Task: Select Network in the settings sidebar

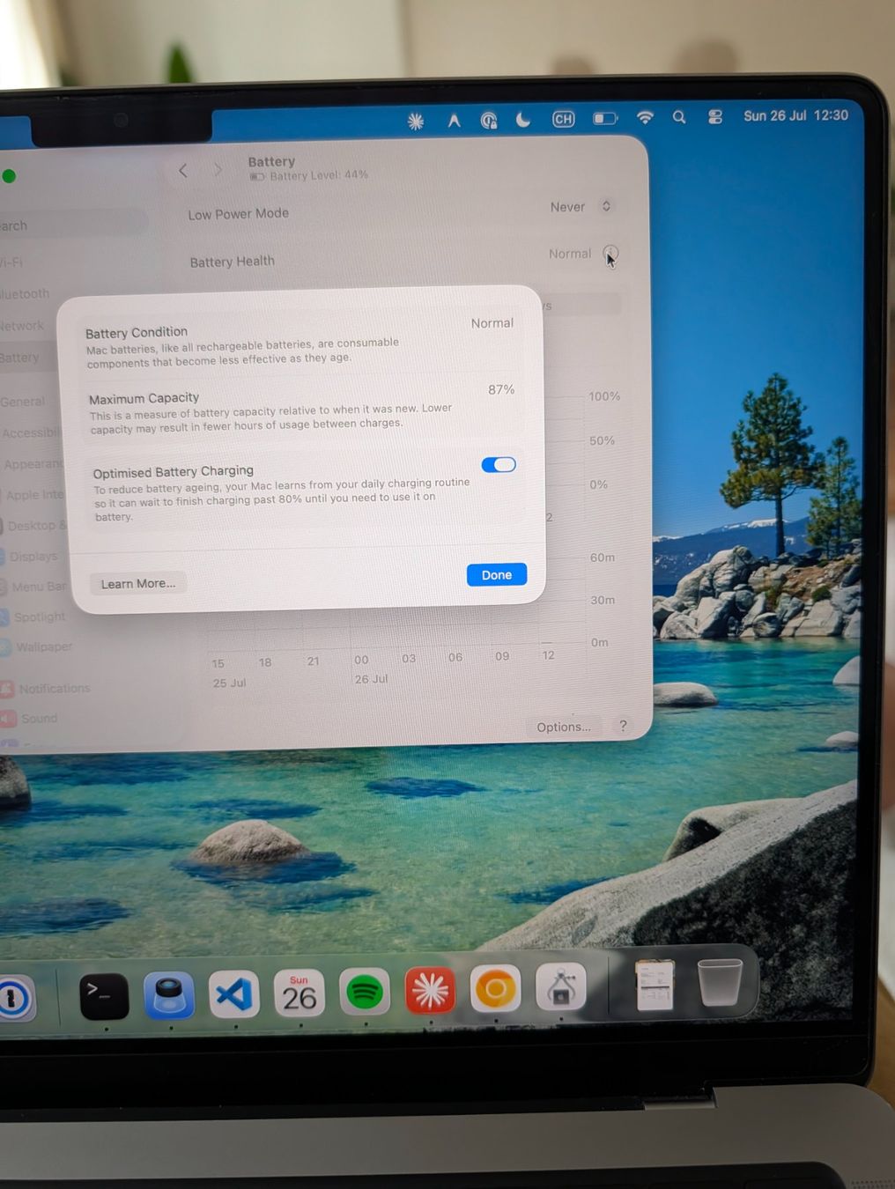Action: click(x=21, y=326)
